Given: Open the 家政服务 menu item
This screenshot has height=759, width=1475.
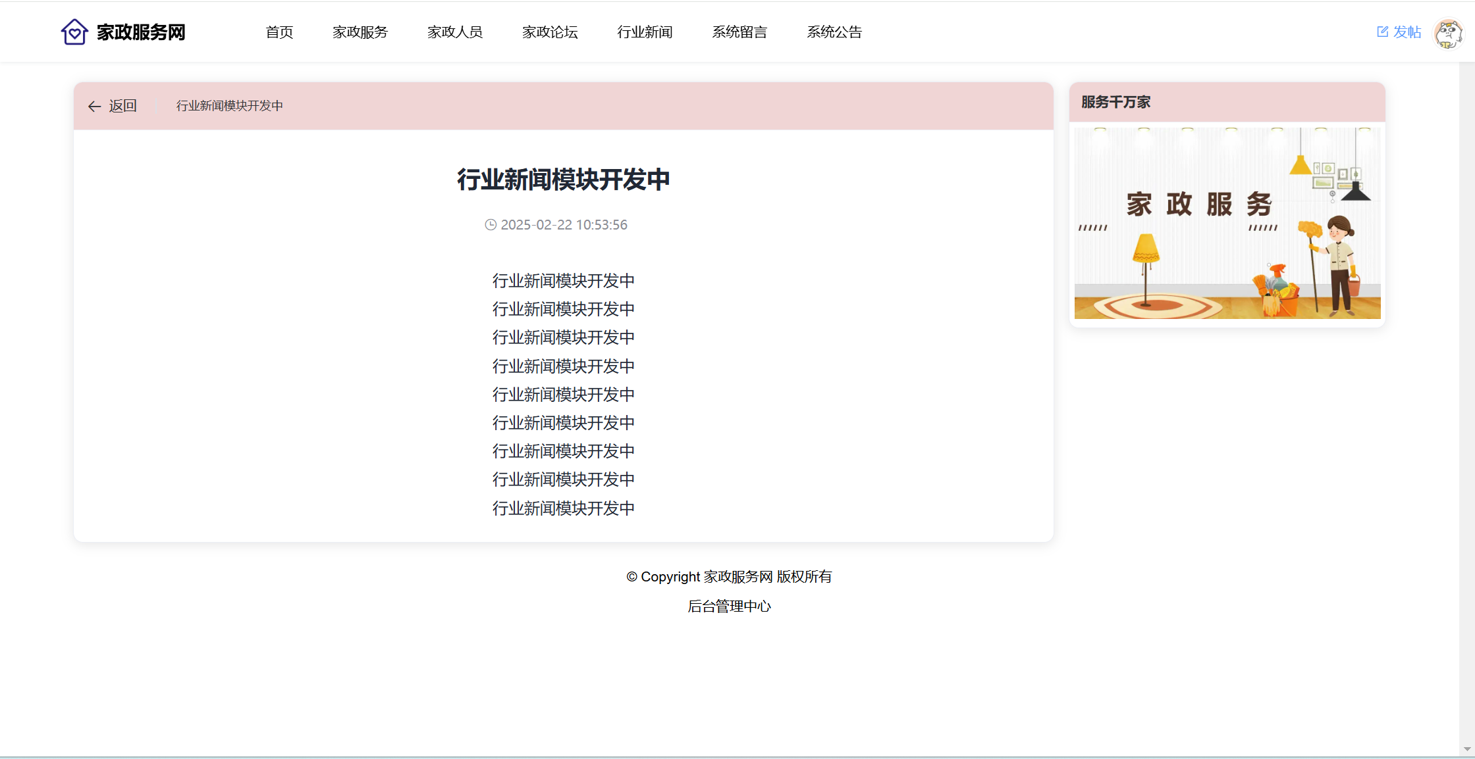Looking at the screenshot, I should click(360, 32).
